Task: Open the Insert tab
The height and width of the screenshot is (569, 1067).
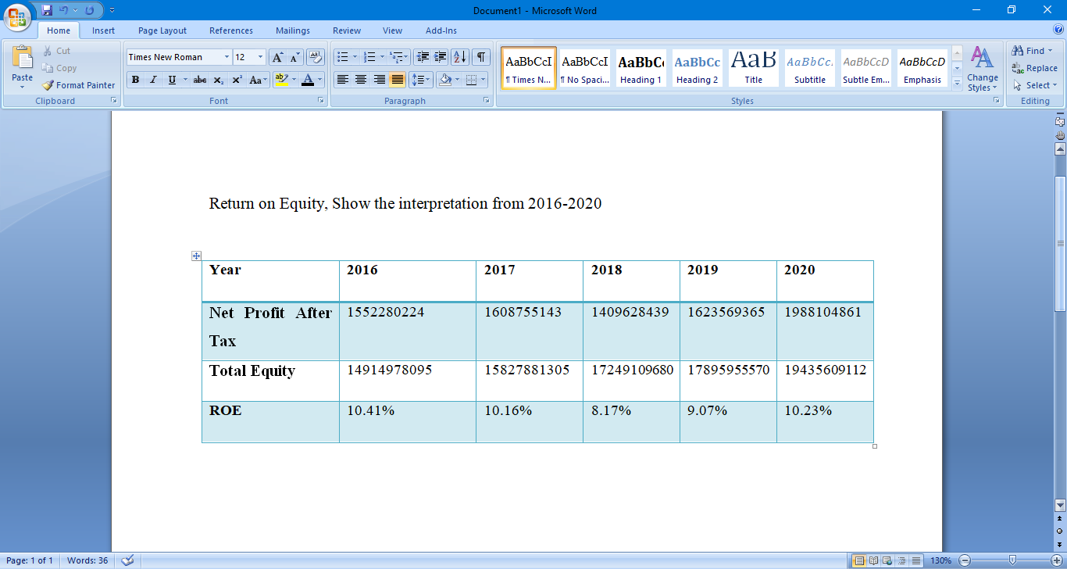Action: click(103, 30)
